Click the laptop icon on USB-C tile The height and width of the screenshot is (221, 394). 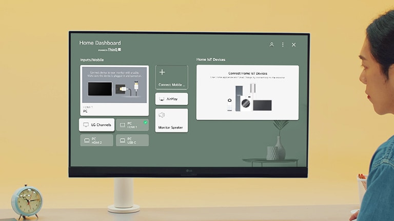point(122,140)
